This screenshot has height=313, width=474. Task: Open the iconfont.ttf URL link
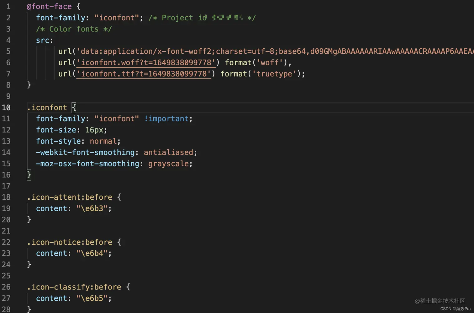tap(144, 74)
